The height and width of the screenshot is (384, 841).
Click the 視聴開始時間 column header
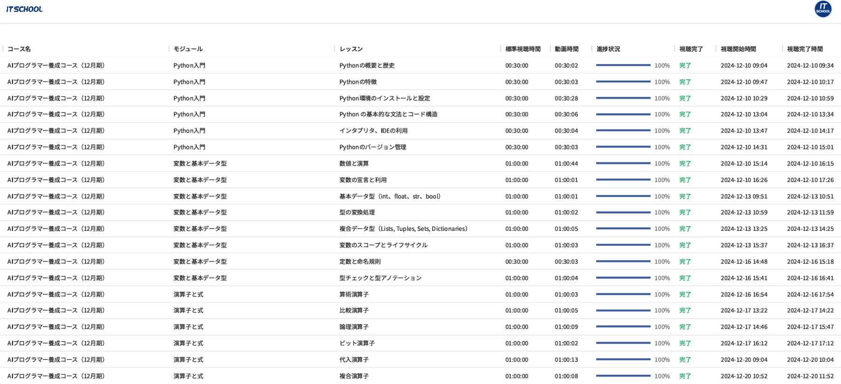pos(738,49)
